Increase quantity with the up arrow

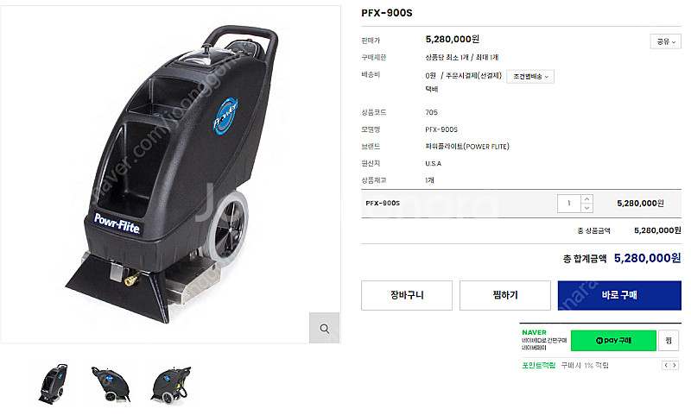point(586,199)
